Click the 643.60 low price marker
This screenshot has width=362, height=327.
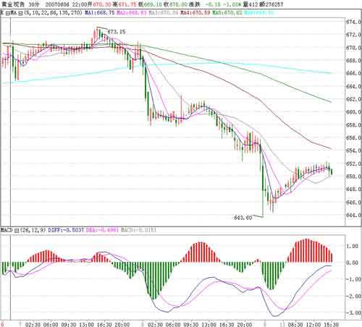tap(243, 218)
